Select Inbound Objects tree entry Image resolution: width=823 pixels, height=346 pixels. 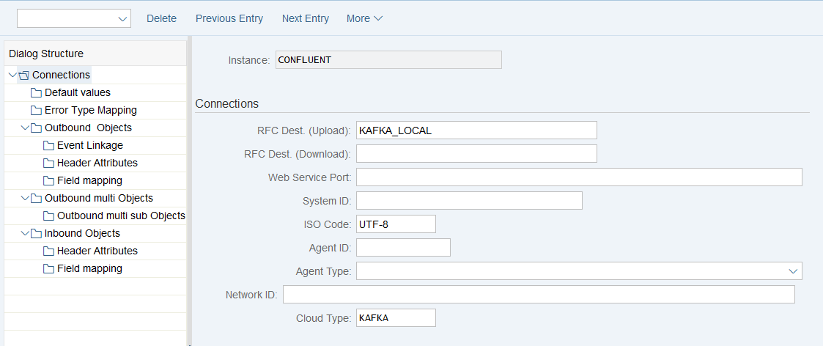82,233
